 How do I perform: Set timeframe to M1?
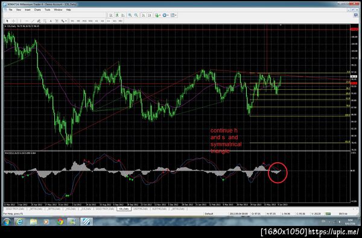[x=72, y=21]
